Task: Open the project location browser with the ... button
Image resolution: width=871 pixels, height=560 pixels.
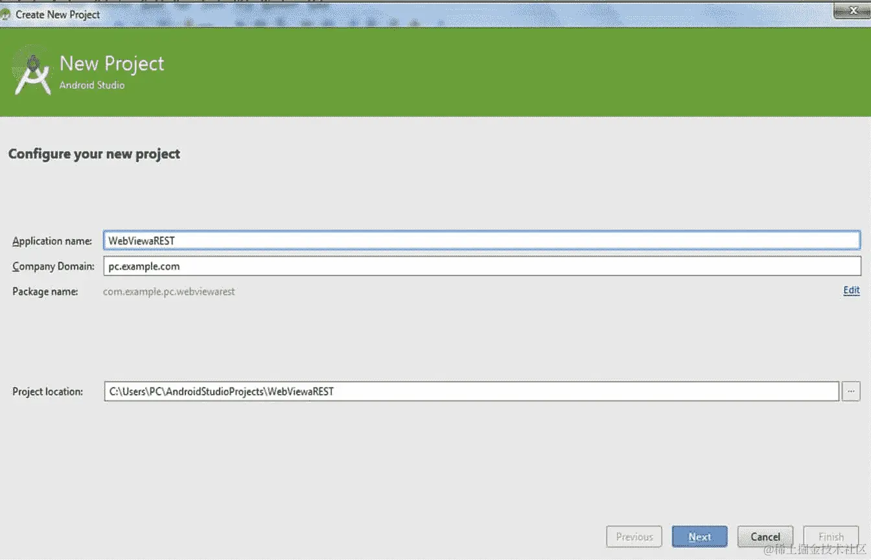Action: click(851, 391)
